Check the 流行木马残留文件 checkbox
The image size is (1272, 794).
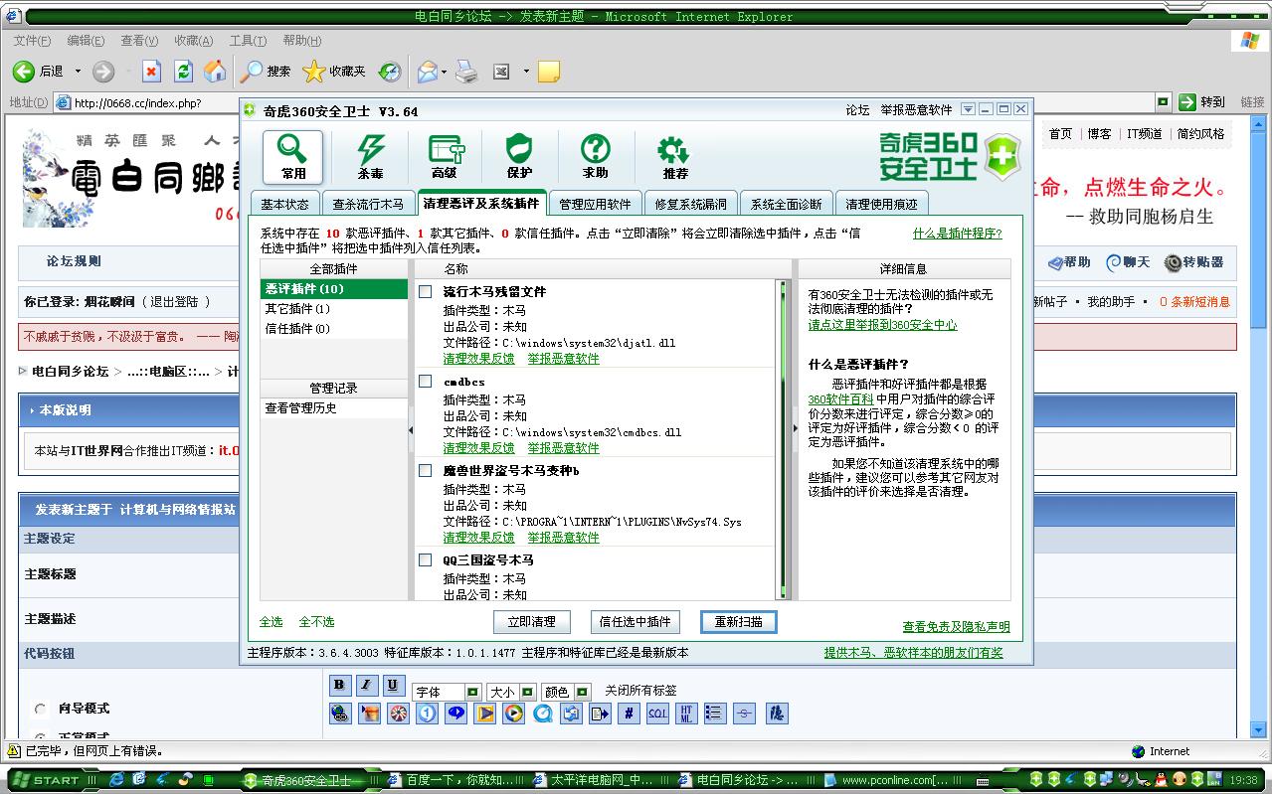426,292
